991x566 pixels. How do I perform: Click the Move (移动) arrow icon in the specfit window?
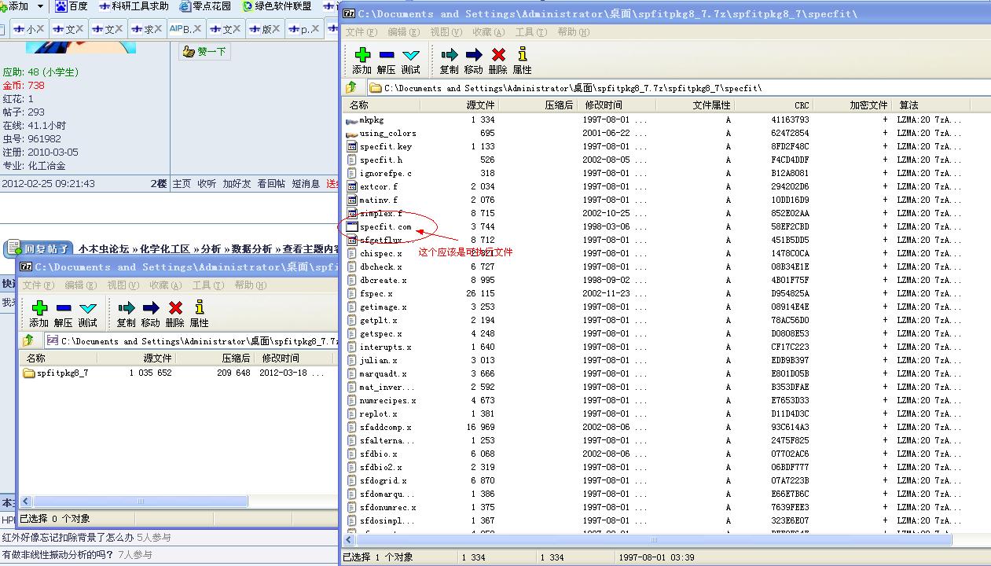(474, 54)
